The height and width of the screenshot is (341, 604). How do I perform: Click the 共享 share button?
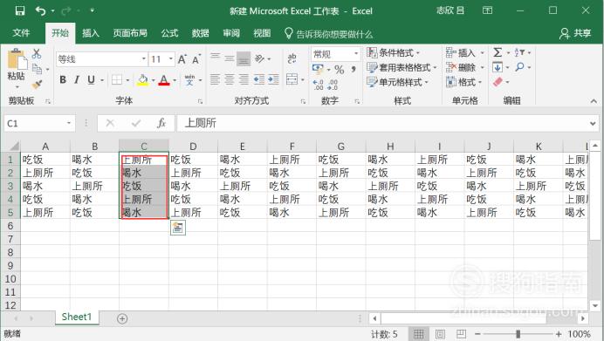point(575,33)
